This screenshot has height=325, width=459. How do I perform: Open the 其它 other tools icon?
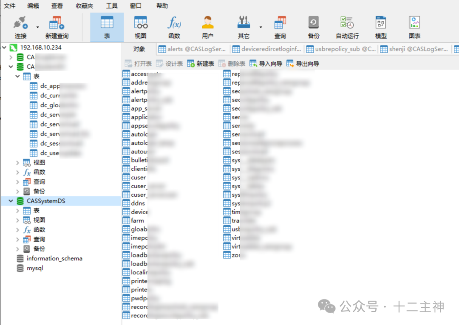pos(244,27)
